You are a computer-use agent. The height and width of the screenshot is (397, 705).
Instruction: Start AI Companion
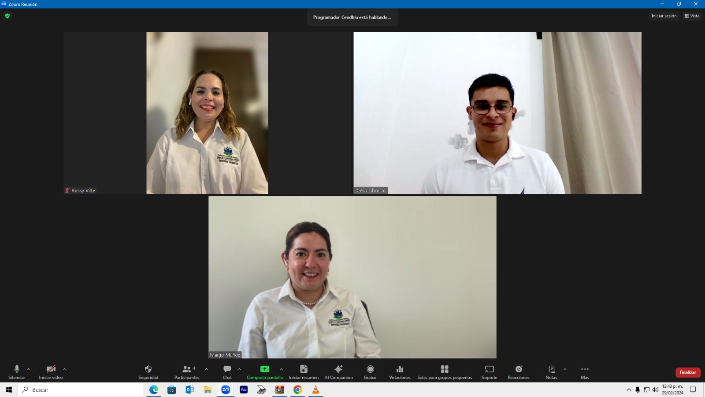(x=338, y=369)
